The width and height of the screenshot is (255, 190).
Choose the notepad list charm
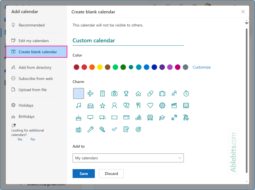point(102,94)
